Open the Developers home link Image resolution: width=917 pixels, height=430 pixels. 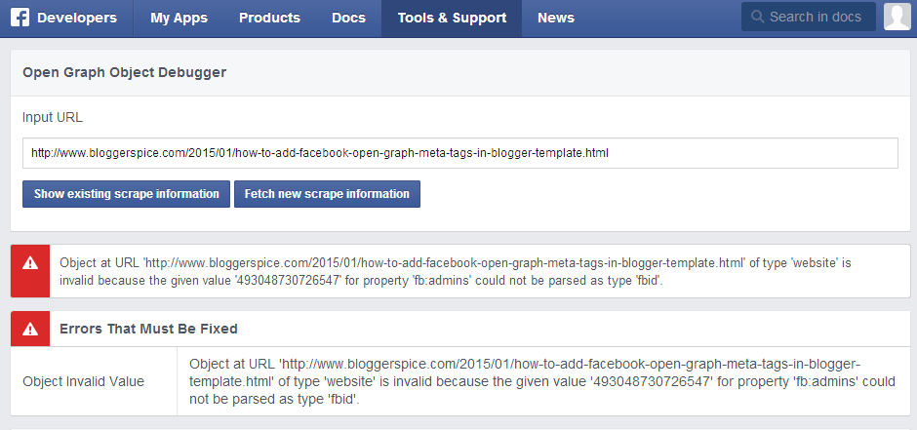(x=77, y=19)
